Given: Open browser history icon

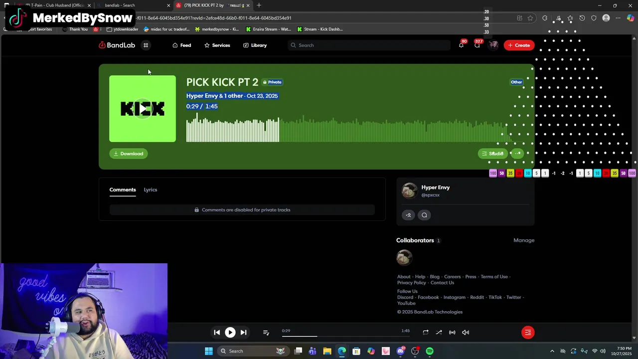Looking at the screenshot, I should [582, 18].
